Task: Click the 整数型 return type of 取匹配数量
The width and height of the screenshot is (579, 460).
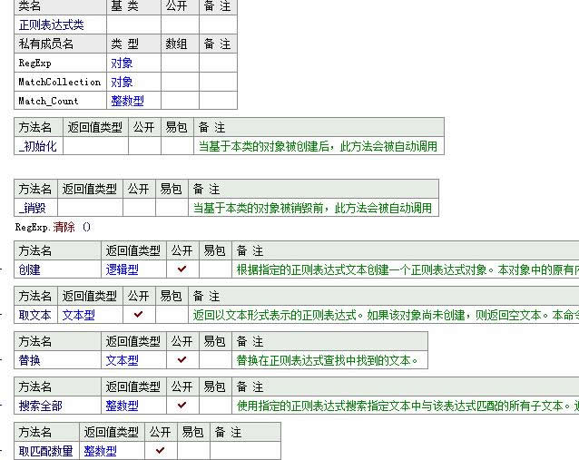Action: (x=101, y=451)
